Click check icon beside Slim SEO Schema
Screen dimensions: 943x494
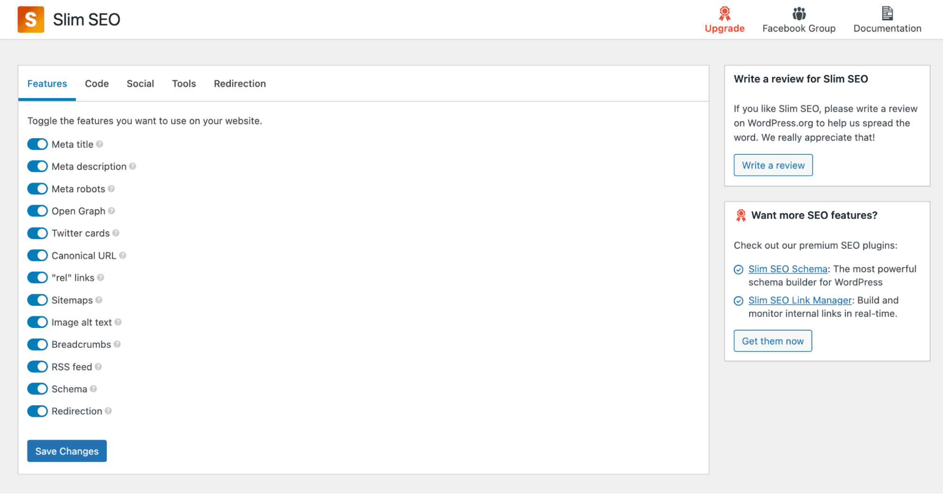[x=738, y=269]
